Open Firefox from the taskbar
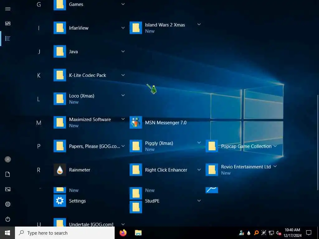 [x=123, y=233]
